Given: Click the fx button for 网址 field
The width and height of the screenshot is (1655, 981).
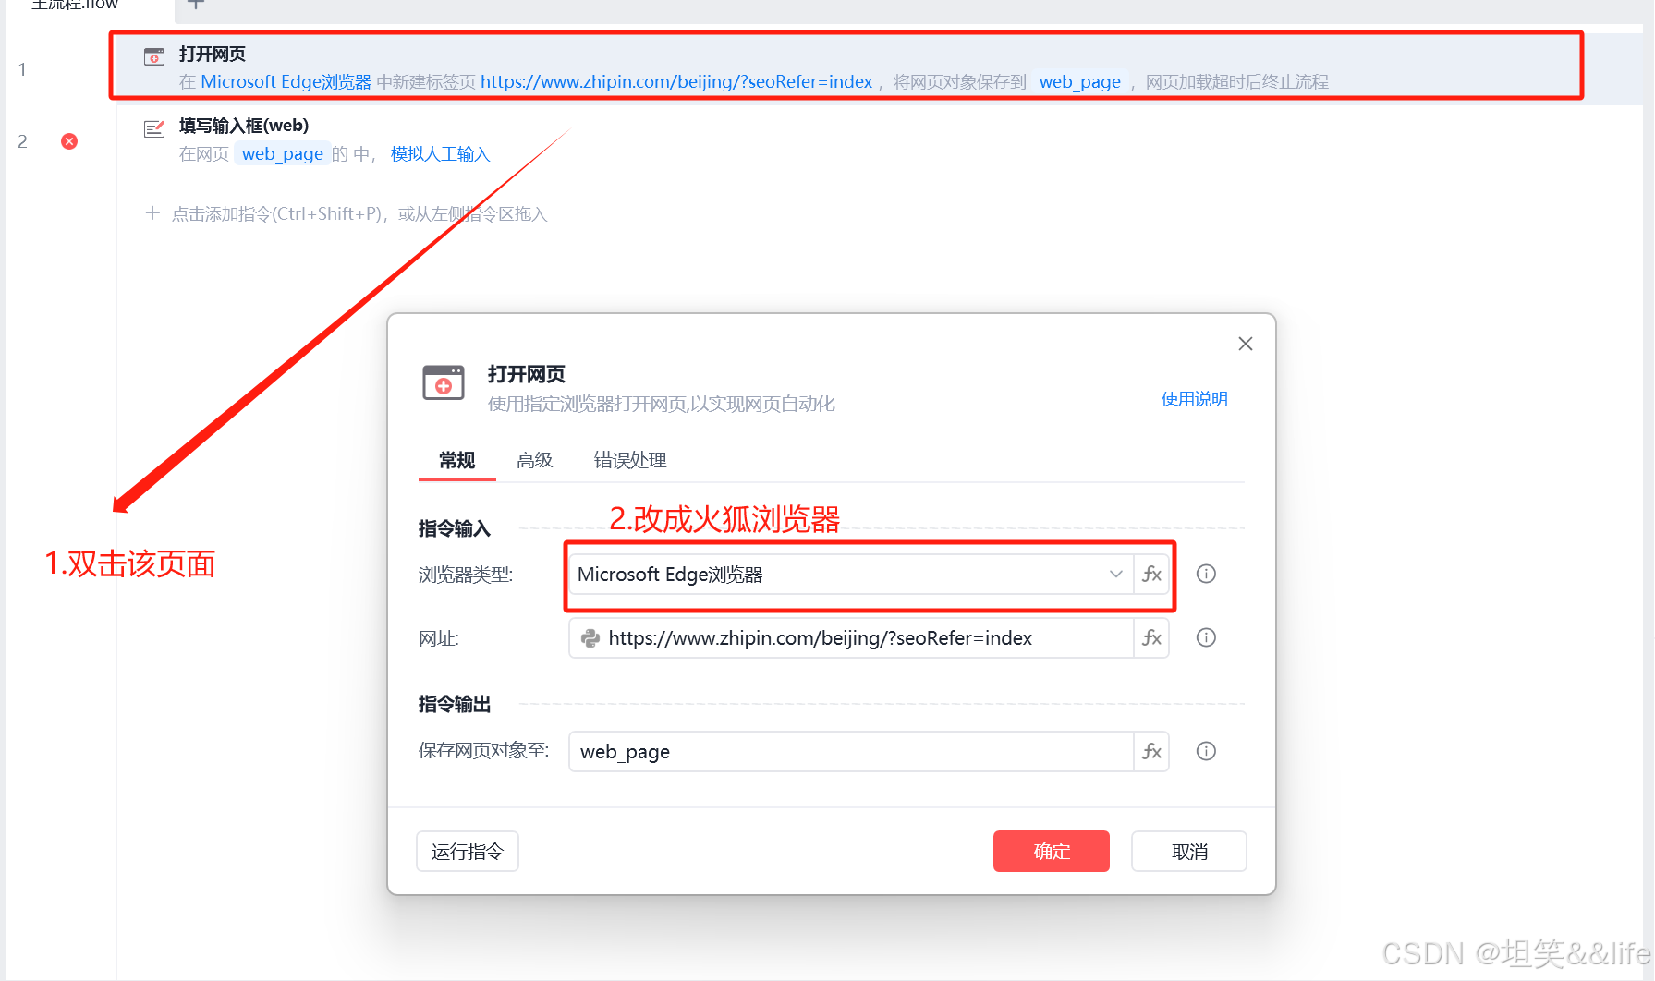Looking at the screenshot, I should click(x=1151, y=638).
